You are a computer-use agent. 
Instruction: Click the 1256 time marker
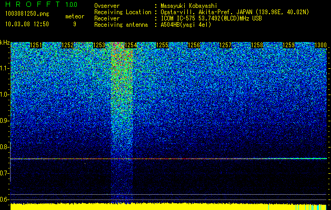pyautogui.click(x=194, y=45)
